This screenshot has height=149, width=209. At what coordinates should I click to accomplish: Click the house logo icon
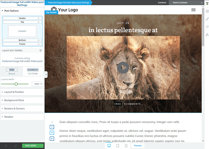point(54,9)
